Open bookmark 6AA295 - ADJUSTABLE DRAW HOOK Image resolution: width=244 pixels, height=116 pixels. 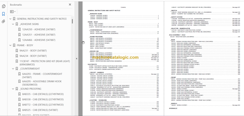pyautogui.click(x=42, y=83)
